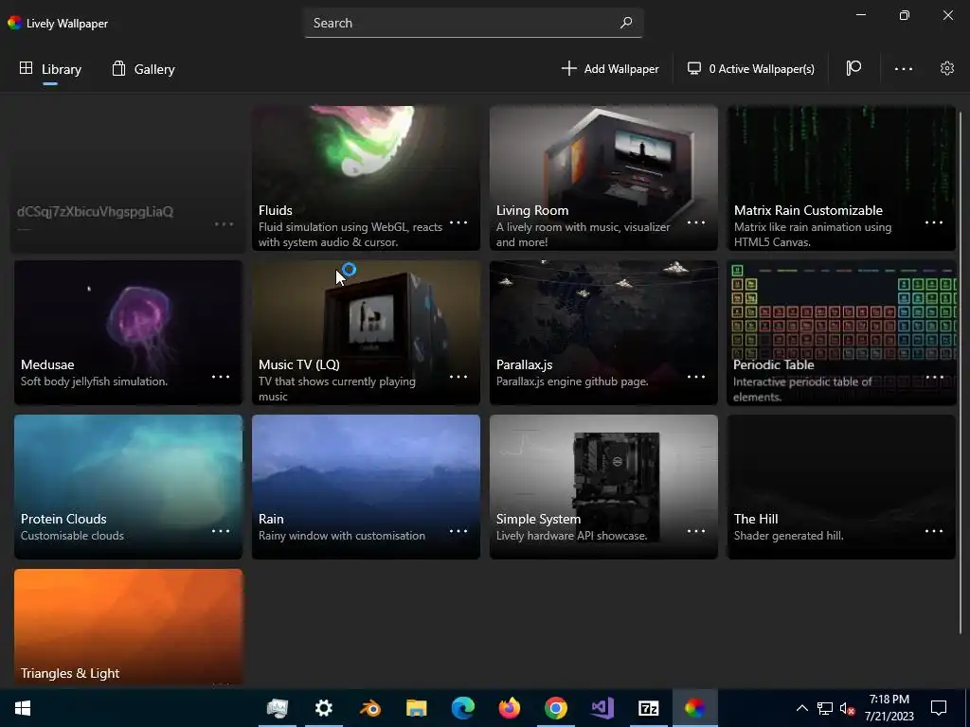
Task: Click the library vertical scrollbar
Action: (x=961, y=371)
